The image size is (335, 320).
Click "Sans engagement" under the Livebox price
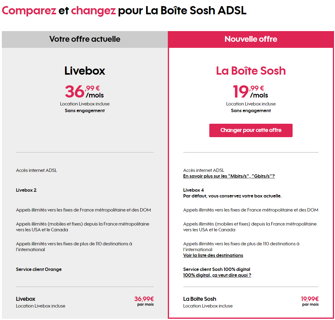point(85,111)
